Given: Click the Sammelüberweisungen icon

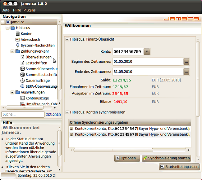Looking at the screenshot, I should [x=22, y=69].
